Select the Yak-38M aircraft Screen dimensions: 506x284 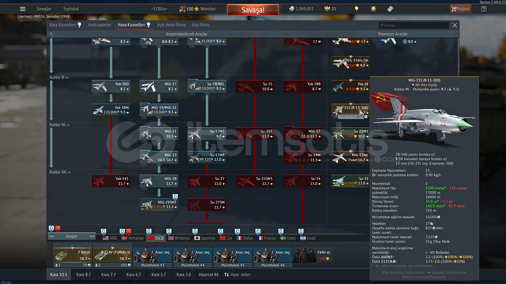tap(111, 110)
